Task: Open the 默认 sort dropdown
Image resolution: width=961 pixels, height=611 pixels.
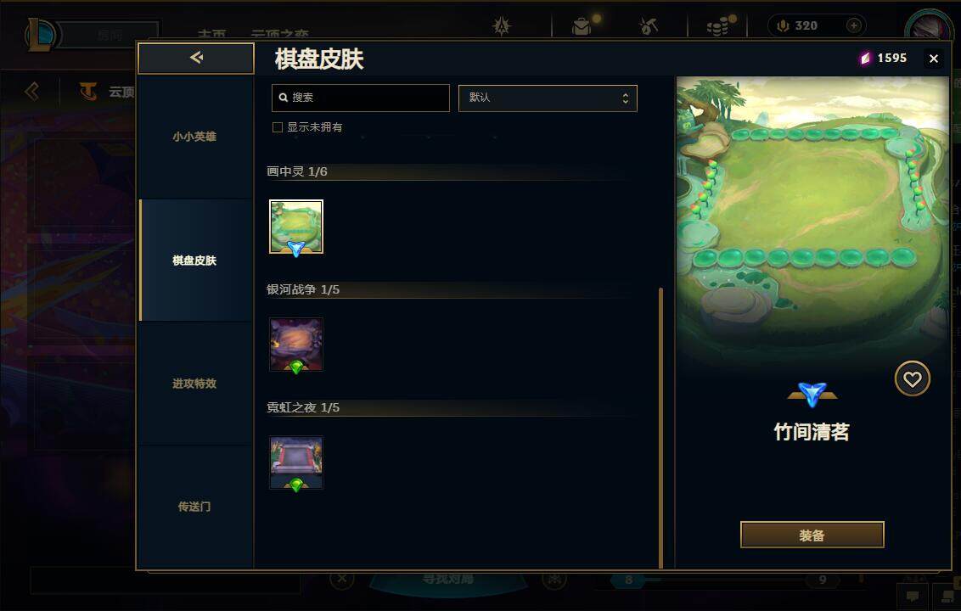Action: click(548, 98)
